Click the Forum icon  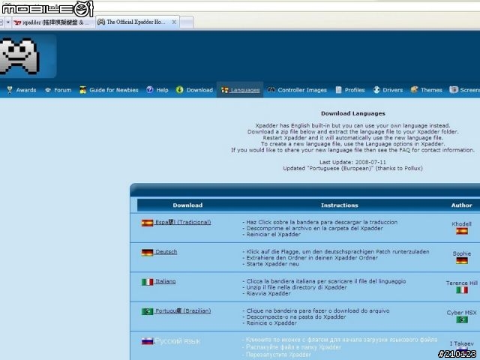pos(48,90)
